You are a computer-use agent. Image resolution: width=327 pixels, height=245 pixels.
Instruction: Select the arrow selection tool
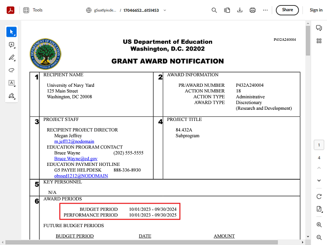[11, 32]
